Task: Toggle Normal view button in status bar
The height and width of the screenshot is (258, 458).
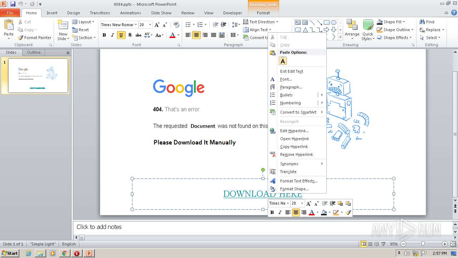Action: (364, 244)
